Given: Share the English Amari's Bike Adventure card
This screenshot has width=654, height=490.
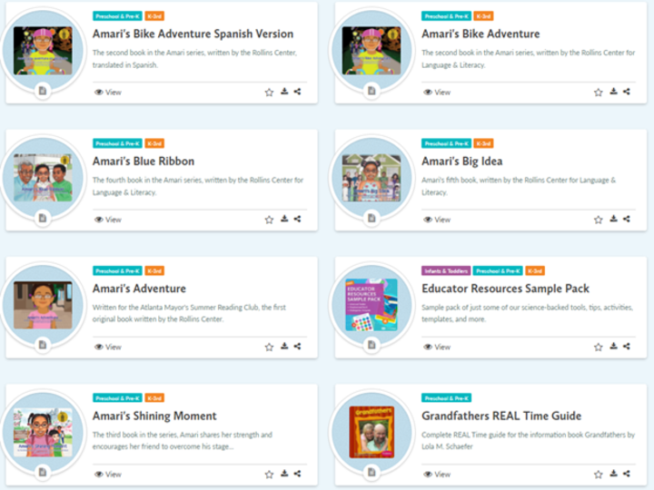Looking at the screenshot, I should 627,92.
